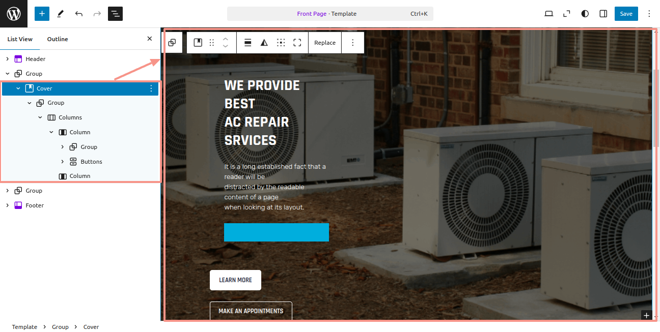The height and width of the screenshot is (332, 660).
Task: Click the add block plus at canvas corner
Action: (646, 315)
